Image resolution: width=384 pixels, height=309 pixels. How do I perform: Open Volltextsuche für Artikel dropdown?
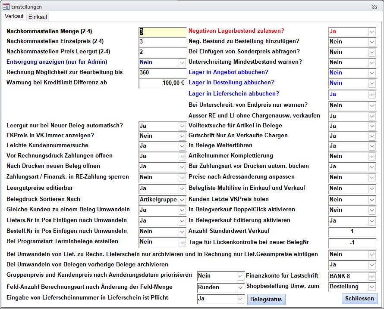coord(372,126)
